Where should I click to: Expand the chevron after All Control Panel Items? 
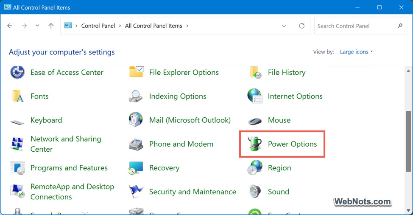pos(187,25)
